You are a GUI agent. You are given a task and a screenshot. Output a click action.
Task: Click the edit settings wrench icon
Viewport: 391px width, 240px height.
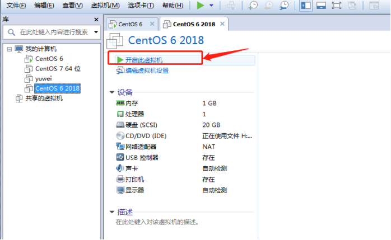coord(120,70)
